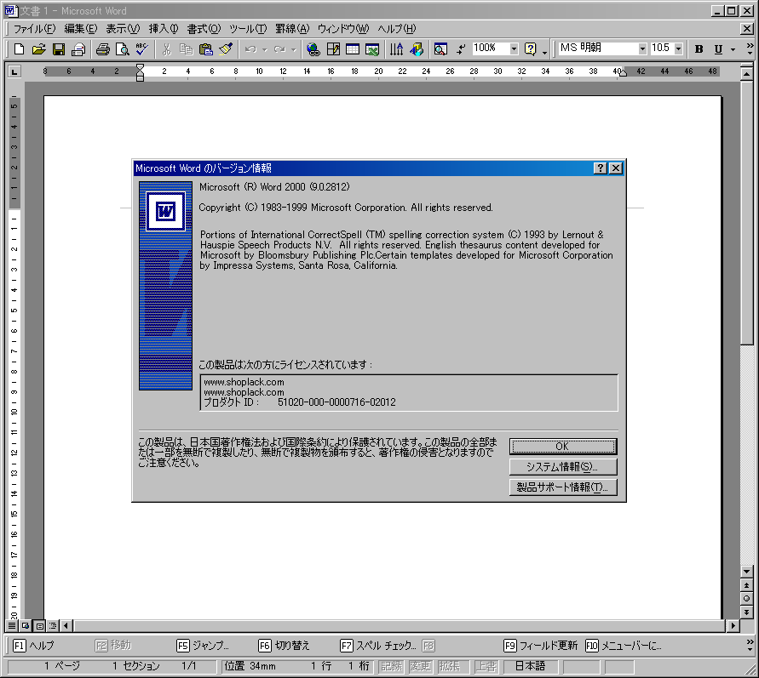Viewport: 759px width, 678px height.
Task: Run the Spelling and Grammar check icon
Action: click(x=142, y=49)
